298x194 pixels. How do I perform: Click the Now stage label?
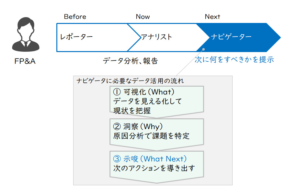click(143, 17)
